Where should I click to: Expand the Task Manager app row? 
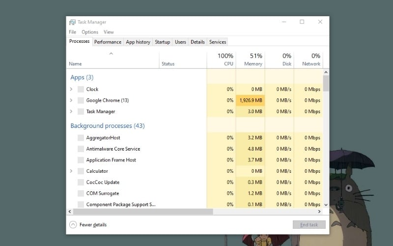point(71,111)
